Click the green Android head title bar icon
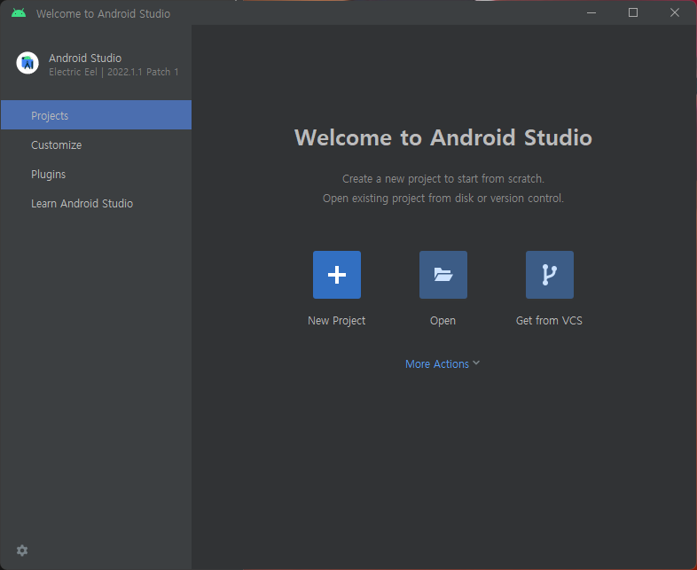This screenshot has width=697, height=570. [x=19, y=13]
